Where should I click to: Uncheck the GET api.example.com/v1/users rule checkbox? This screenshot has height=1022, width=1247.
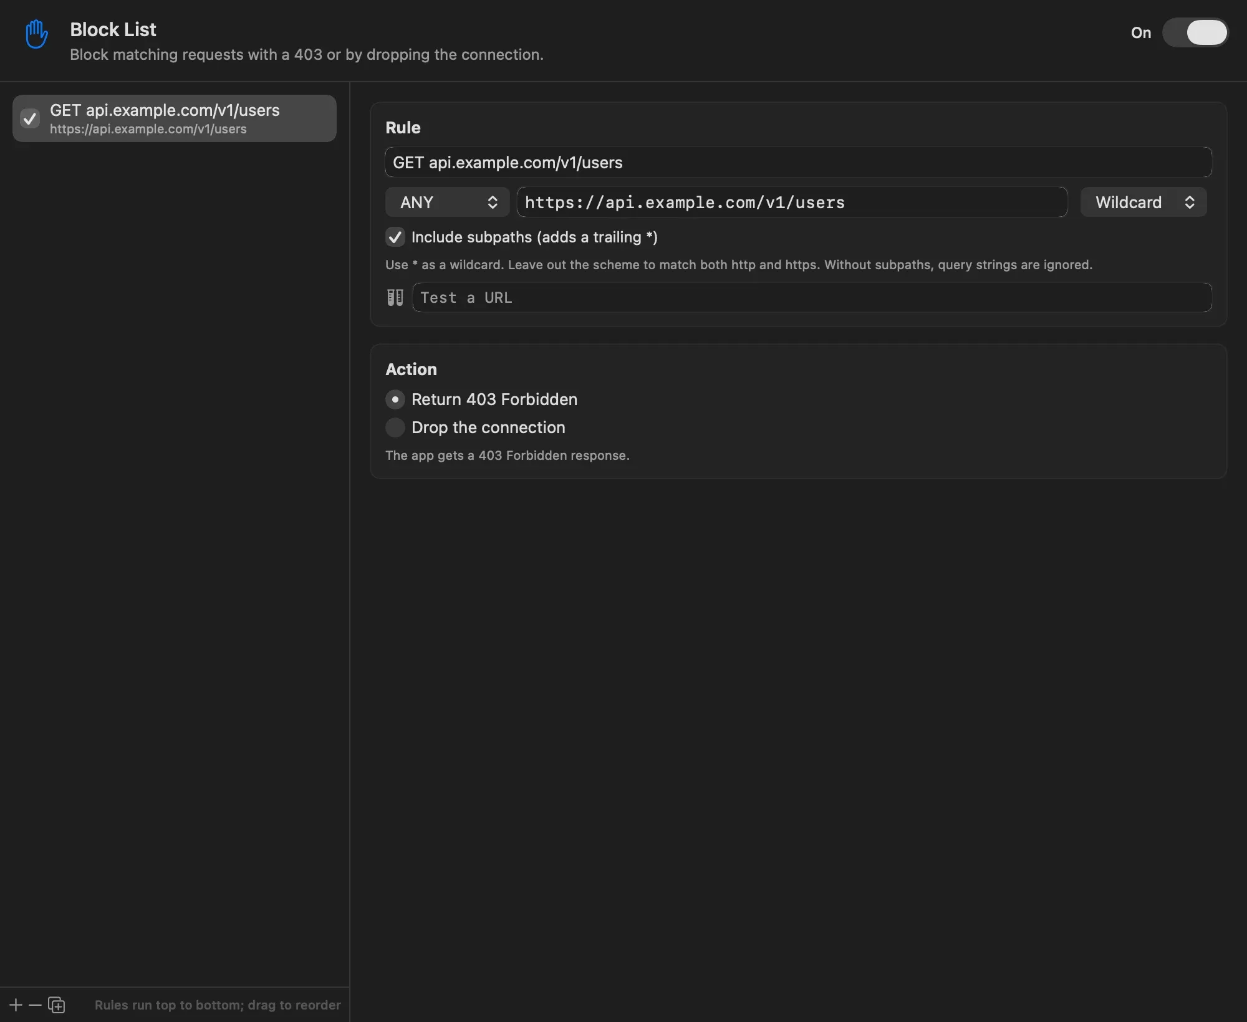click(x=30, y=118)
